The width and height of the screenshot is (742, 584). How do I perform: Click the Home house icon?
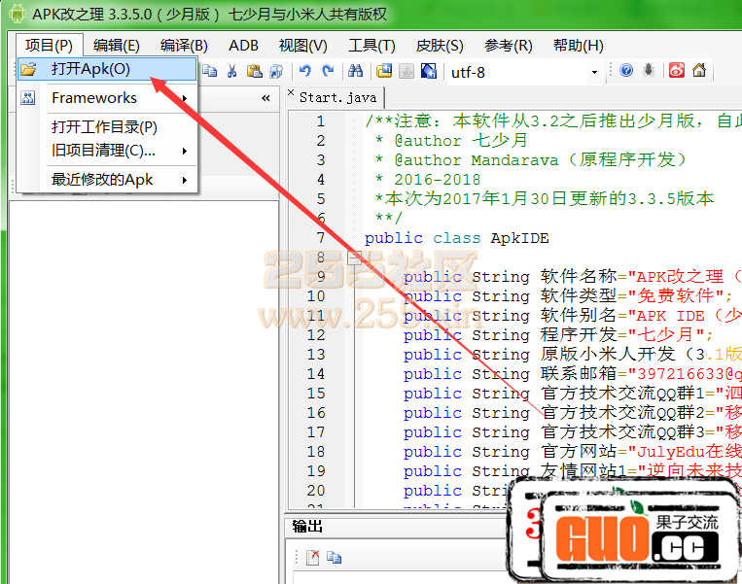click(x=698, y=71)
